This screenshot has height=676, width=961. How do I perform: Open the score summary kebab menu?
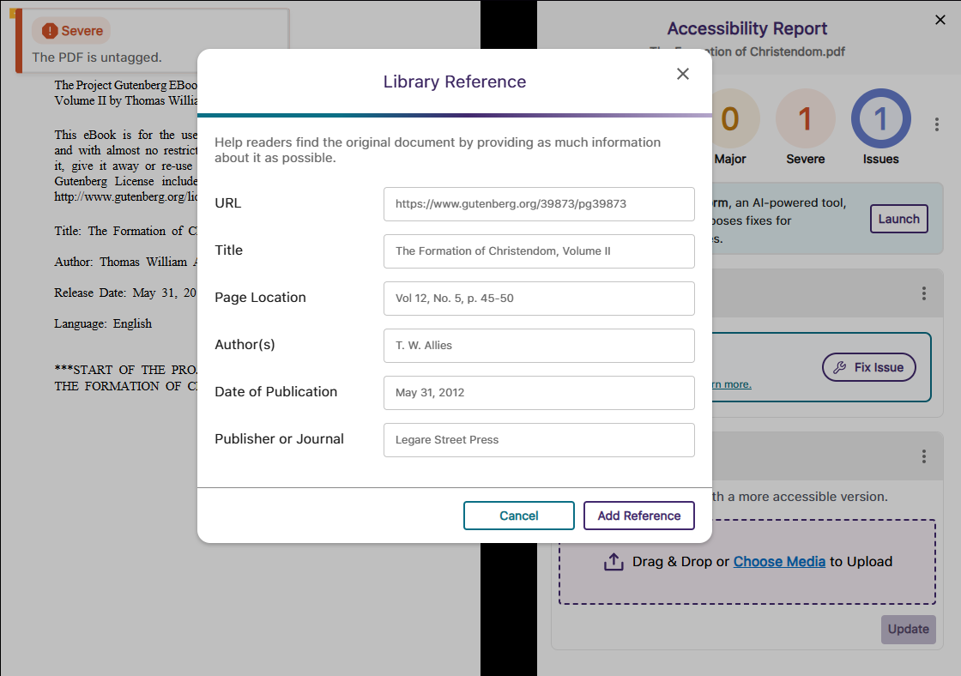click(937, 125)
